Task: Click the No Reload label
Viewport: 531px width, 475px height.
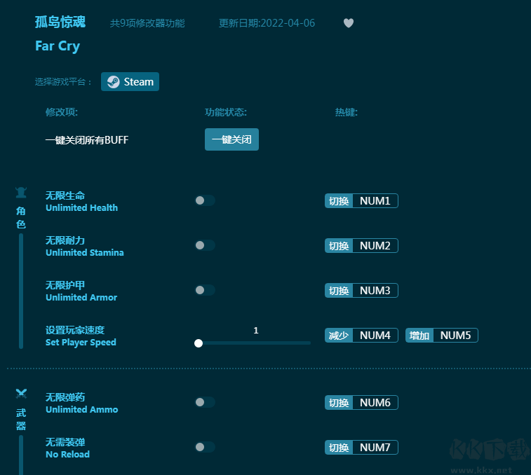Action: pos(67,455)
